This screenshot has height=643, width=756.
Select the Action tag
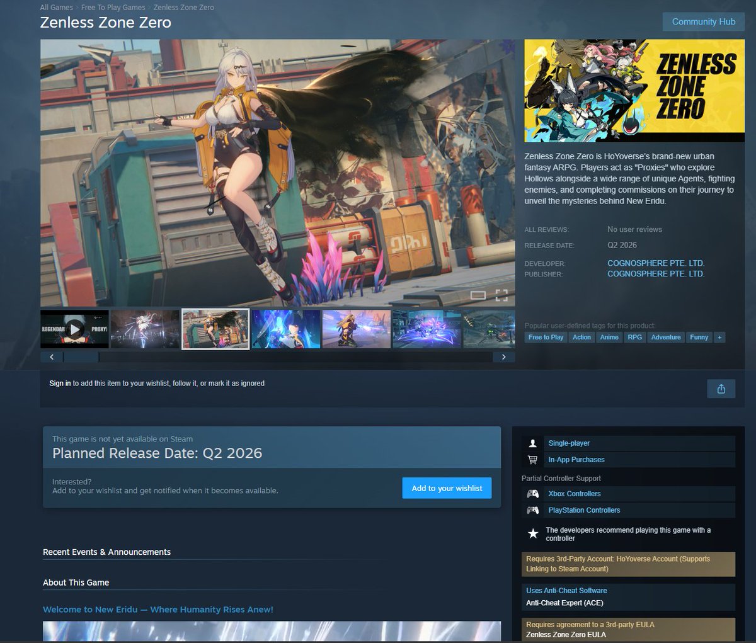click(581, 338)
